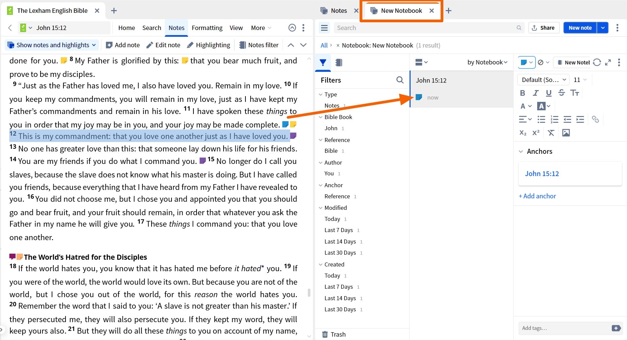Click the blue New note button
The height and width of the screenshot is (340, 627).
point(580,28)
